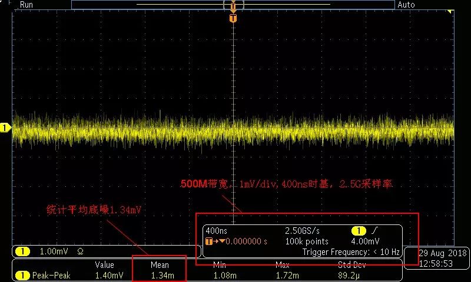Image resolution: width=471 pixels, height=282 pixels.
Task: Click the trigger delay T arrow icon
Action: click(x=215, y=241)
